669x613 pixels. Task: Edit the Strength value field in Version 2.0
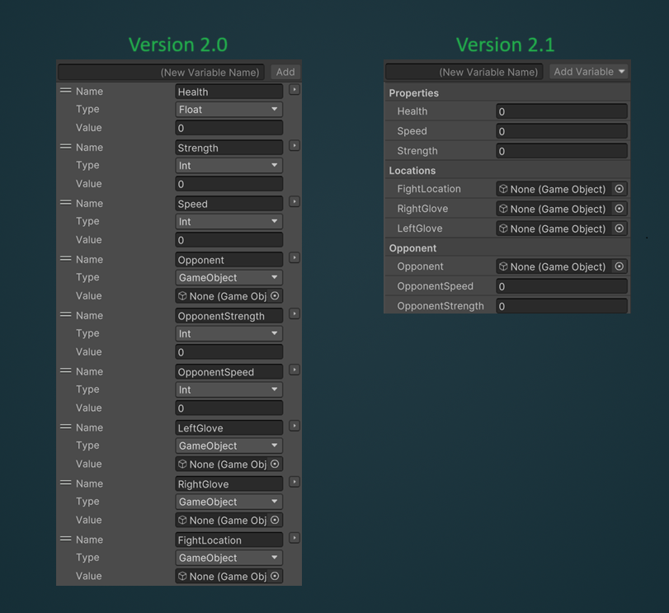(229, 184)
